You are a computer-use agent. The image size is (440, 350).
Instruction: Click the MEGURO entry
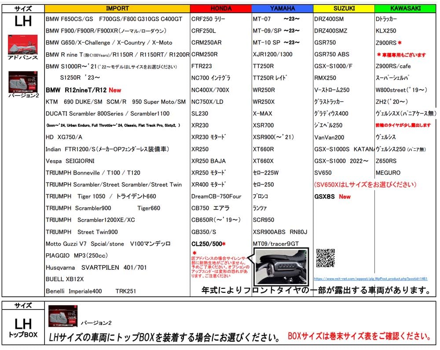tap(388, 173)
